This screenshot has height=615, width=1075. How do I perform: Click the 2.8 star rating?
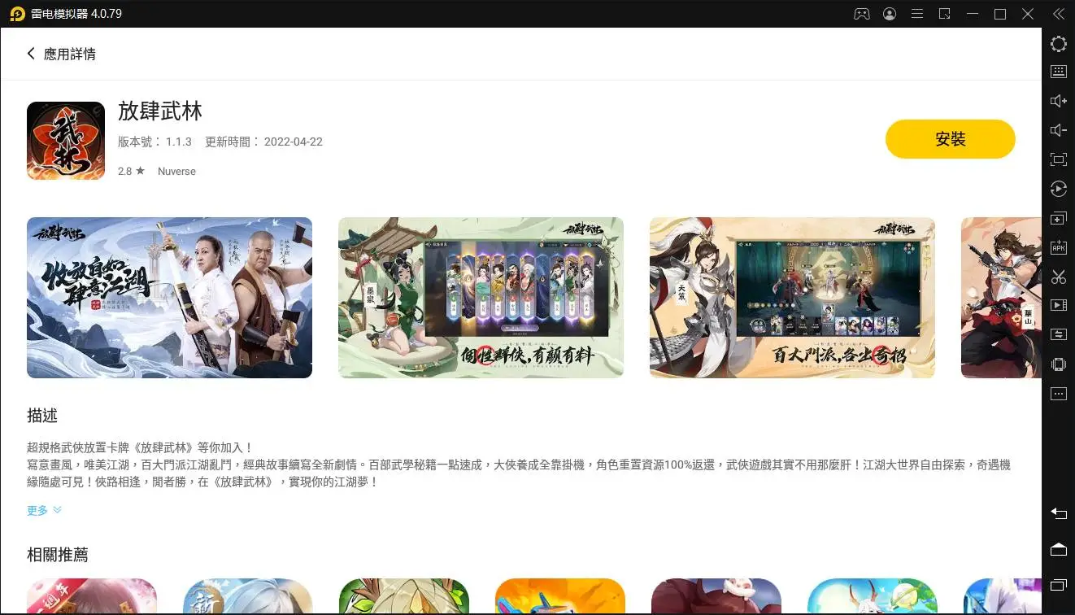[x=131, y=172]
